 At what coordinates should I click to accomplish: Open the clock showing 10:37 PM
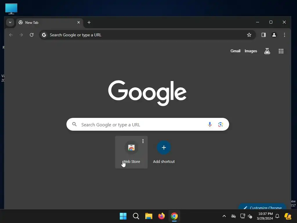coord(265,216)
